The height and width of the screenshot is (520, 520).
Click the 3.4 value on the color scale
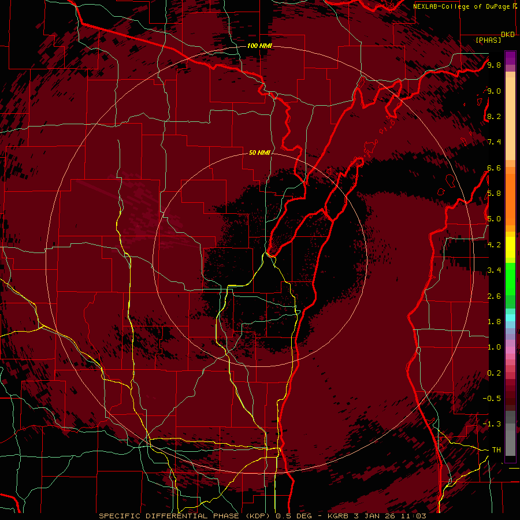pos(494,270)
